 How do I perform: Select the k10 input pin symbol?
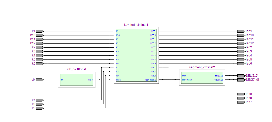[40, 35]
